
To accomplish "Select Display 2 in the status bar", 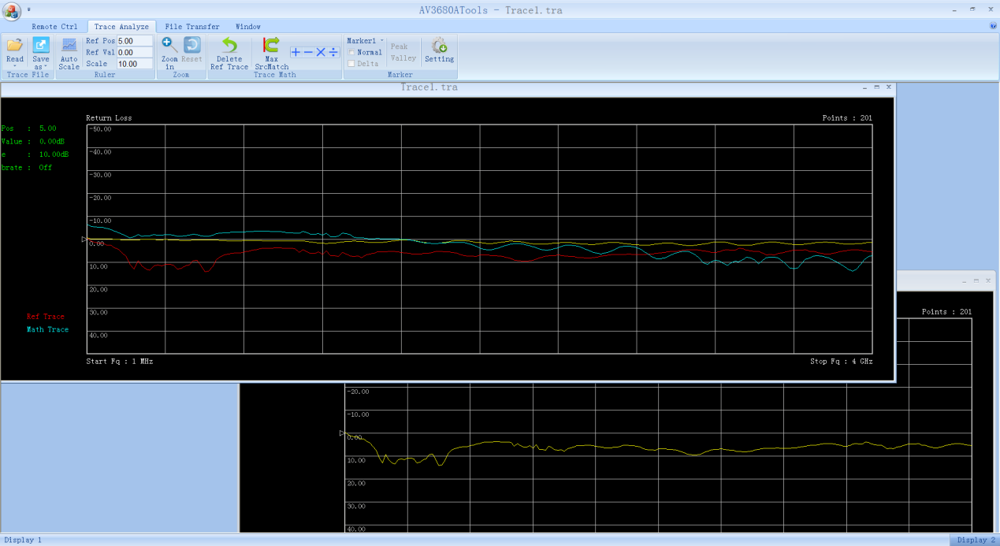I will click(976, 540).
